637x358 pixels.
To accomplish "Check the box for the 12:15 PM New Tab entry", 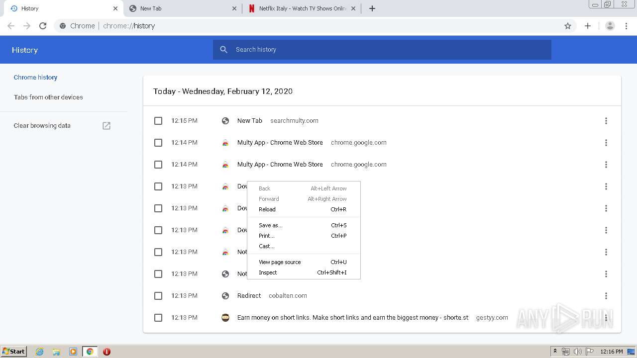I will (x=158, y=121).
